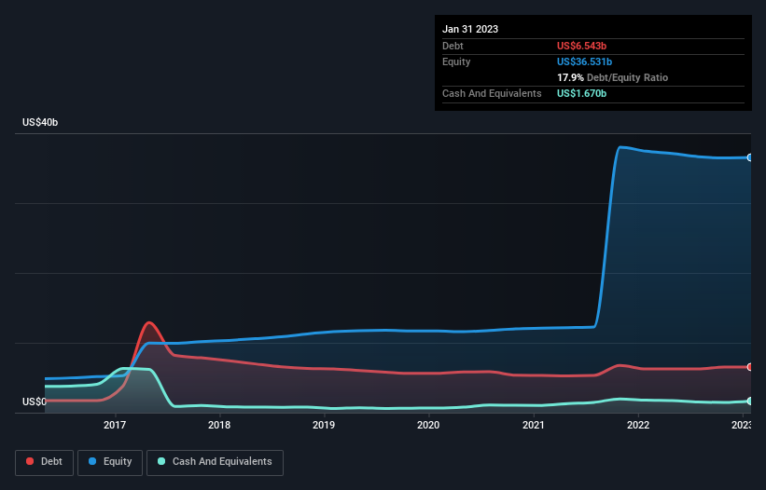Select the Equity data point at Jan 2023
The width and height of the screenshot is (766, 490).
(x=750, y=157)
